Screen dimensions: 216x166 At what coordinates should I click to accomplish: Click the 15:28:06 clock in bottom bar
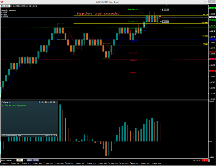click(x=197, y=160)
